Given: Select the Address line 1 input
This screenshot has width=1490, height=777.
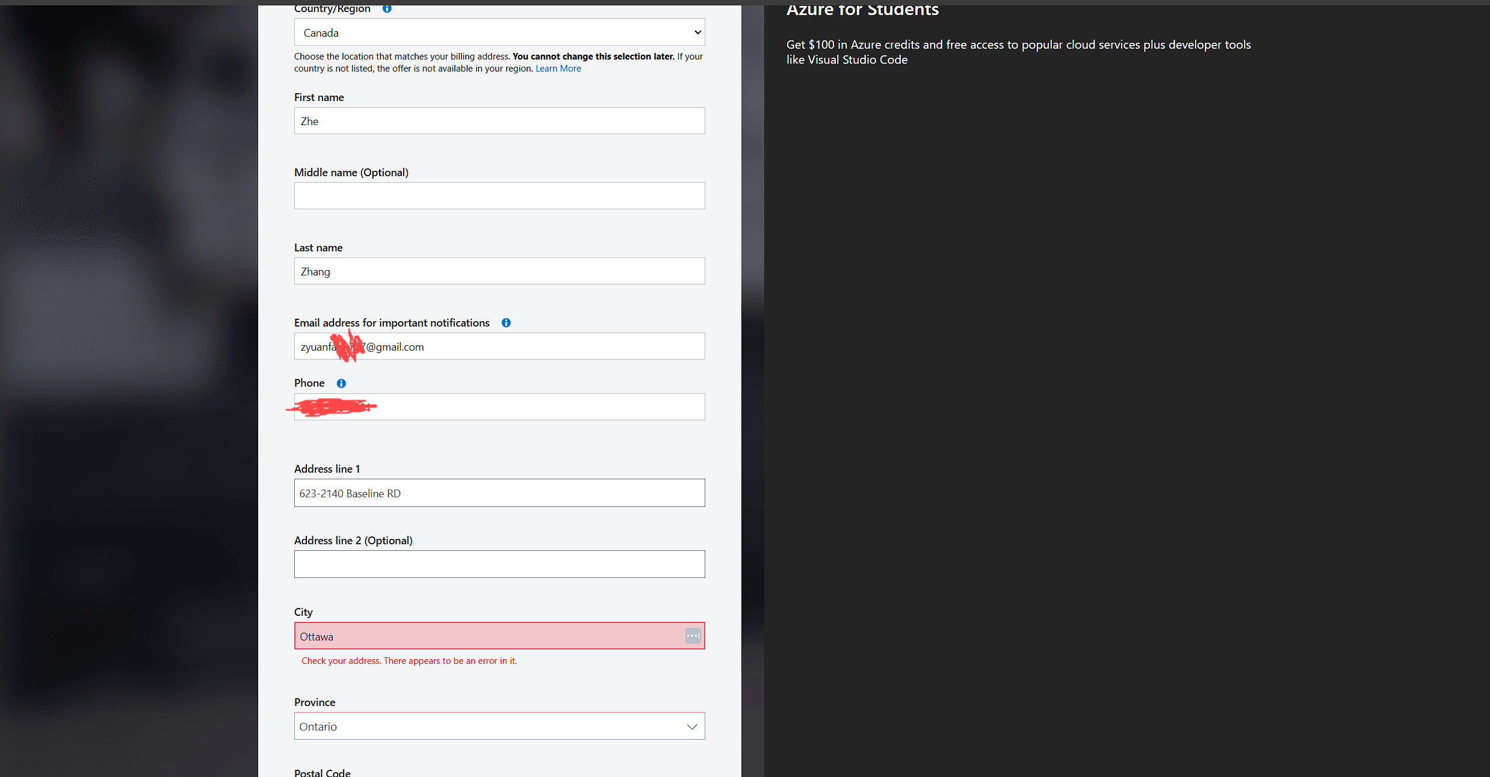Looking at the screenshot, I should 499,493.
